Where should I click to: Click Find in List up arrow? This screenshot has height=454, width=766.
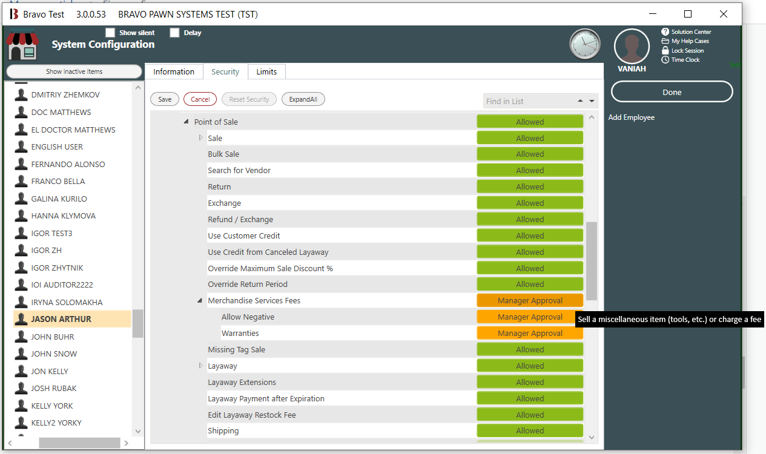pos(581,101)
